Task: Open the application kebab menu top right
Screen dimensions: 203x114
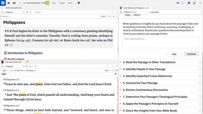Action: (x=200, y=3)
